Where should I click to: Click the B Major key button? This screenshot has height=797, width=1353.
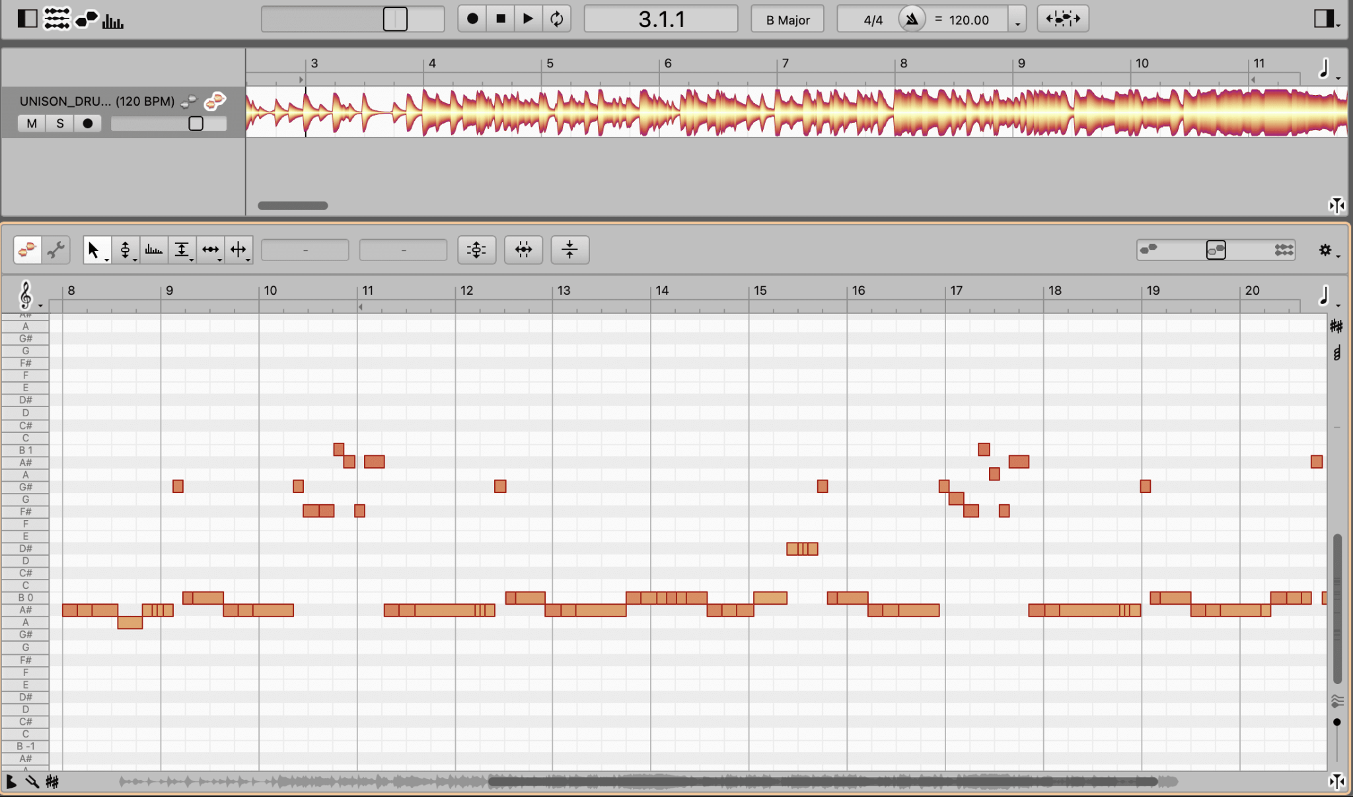tap(787, 20)
